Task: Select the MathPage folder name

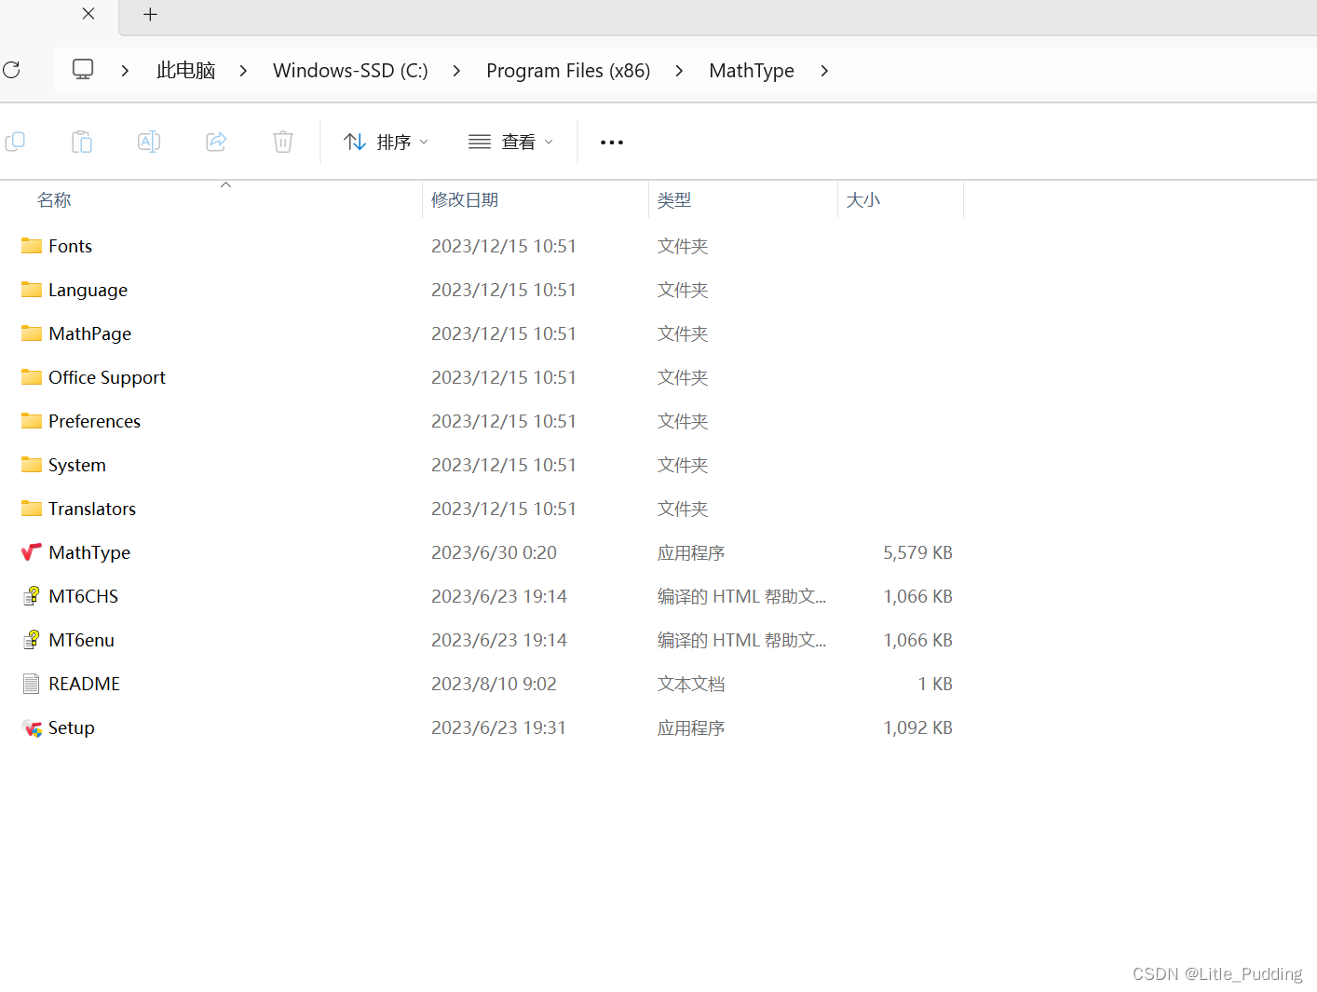Action: pos(89,333)
